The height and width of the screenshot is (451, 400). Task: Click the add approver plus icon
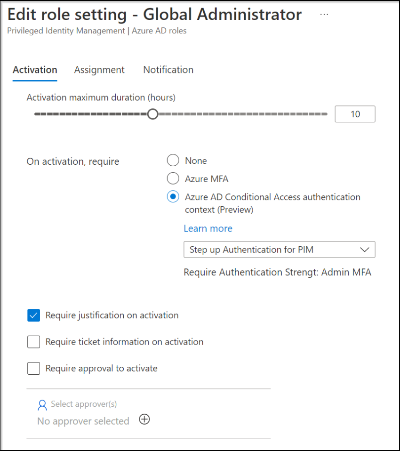144,419
